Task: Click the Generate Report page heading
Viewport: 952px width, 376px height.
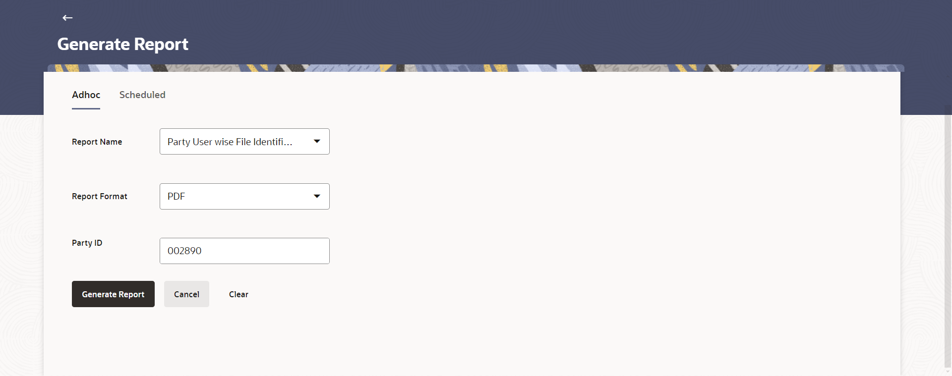Action: coord(122,44)
